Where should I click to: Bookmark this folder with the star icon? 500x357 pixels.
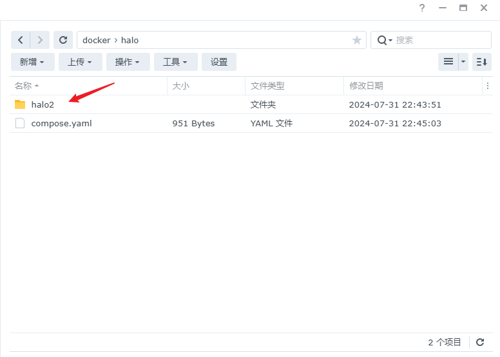click(x=357, y=40)
